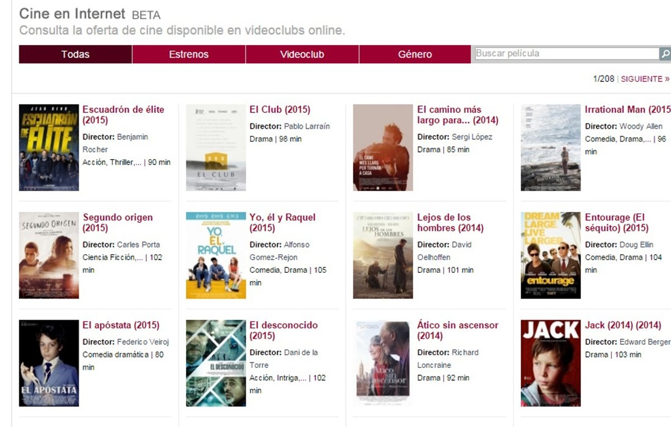Click inside the Buscar película search field
The width and height of the screenshot is (671, 427).
point(566,54)
